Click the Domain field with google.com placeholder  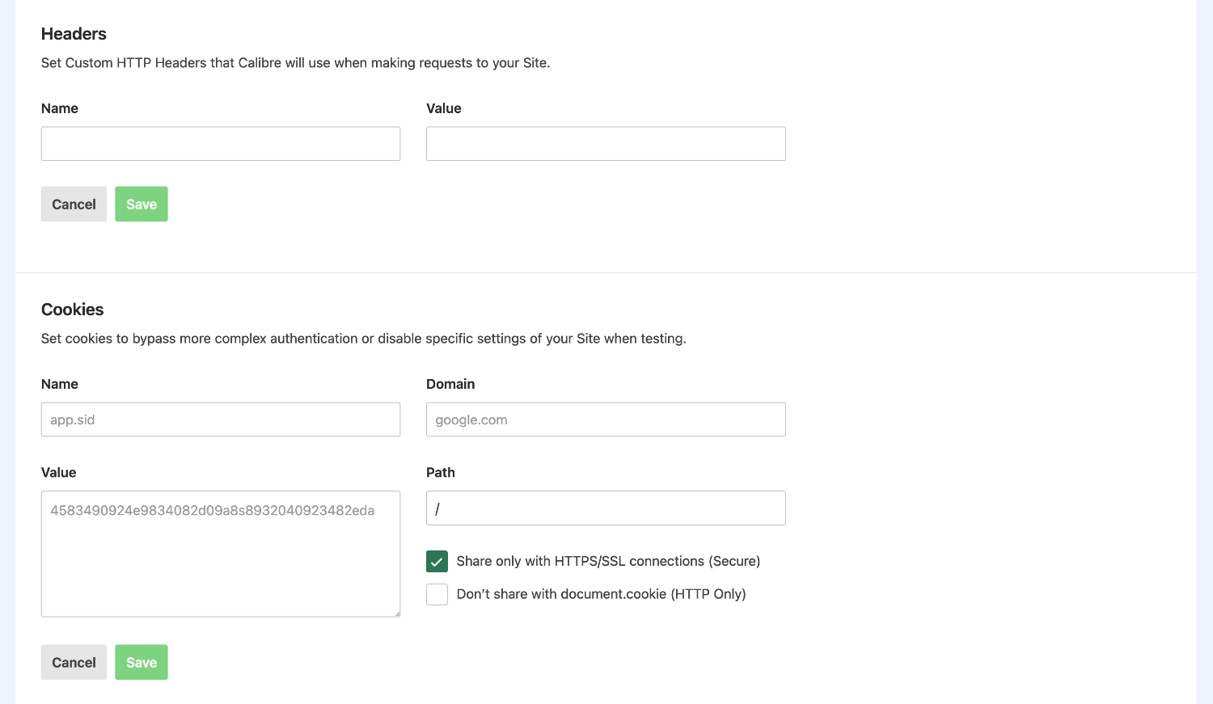[x=605, y=419]
